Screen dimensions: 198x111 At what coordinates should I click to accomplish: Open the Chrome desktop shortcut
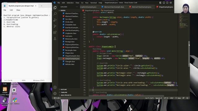click(x=15, y=101)
